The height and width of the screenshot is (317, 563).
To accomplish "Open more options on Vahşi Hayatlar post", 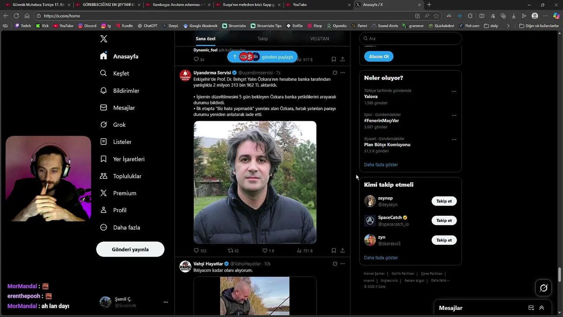I will tap(343, 264).
